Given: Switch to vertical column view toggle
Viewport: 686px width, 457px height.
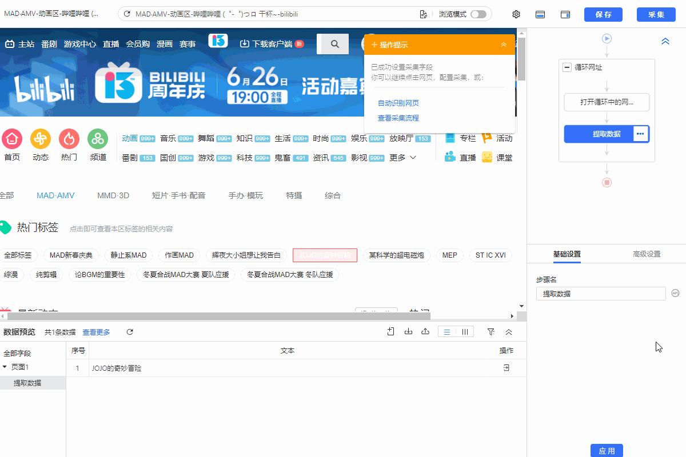Looking at the screenshot, I should (x=465, y=332).
